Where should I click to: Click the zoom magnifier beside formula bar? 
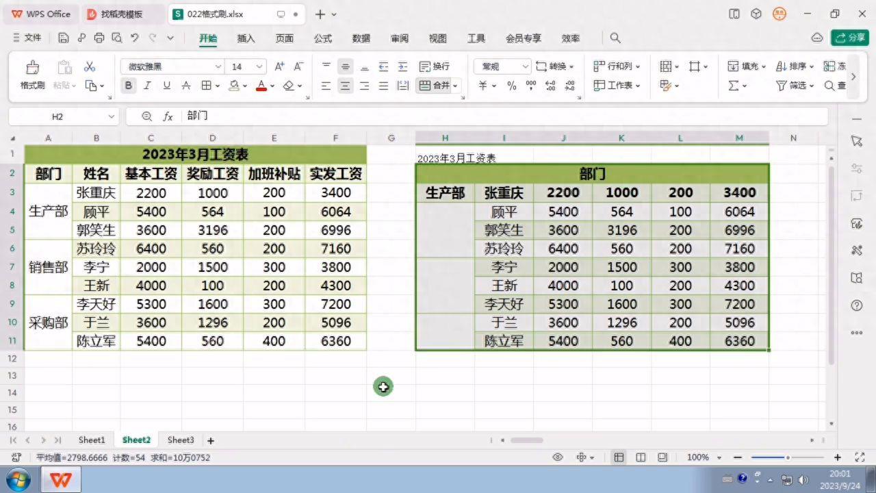(x=146, y=116)
